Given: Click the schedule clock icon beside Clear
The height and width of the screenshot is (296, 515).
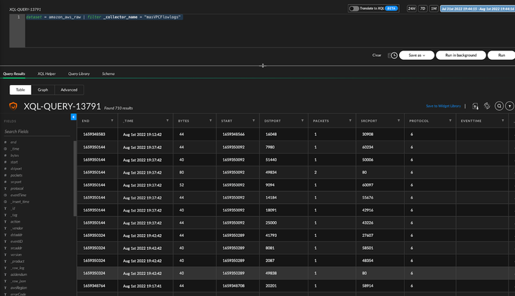Looking at the screenshot, I should (393, 55).
